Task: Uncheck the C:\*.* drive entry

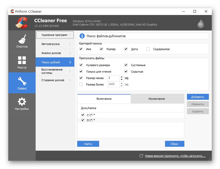Action: [83, 115]
